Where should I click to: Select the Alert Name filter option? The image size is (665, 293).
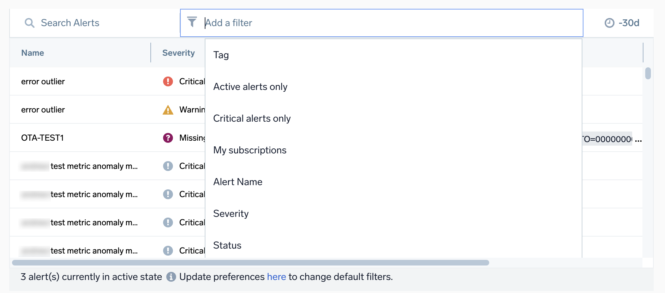(393, 182)
